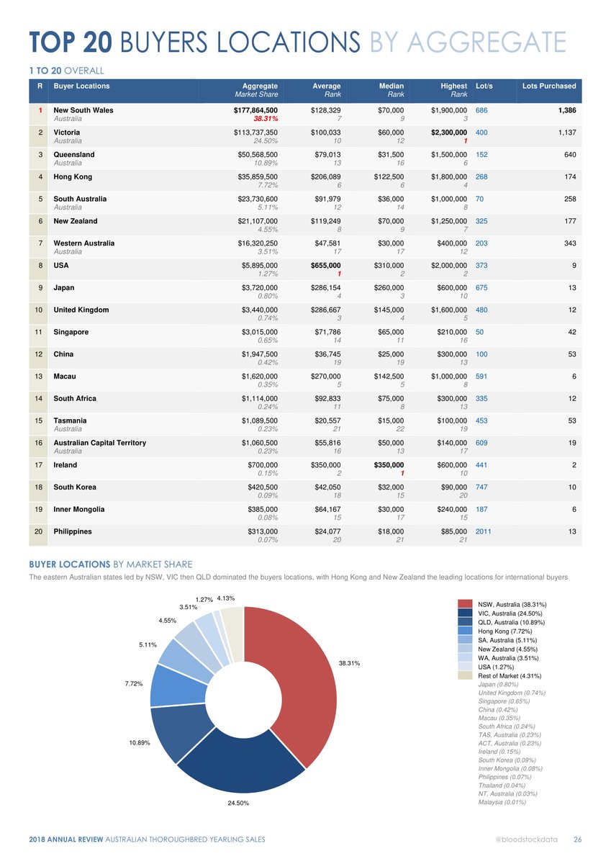Click the 1,386 lots purchased value
This screenshot has width=611, height=864.
[x=566, y=111]
